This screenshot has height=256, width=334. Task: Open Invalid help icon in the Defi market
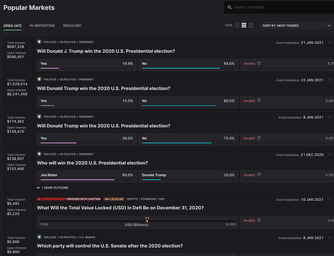(x=259, y=220)
